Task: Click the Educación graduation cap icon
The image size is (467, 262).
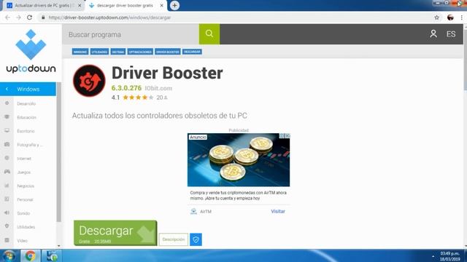Action: 7,116
